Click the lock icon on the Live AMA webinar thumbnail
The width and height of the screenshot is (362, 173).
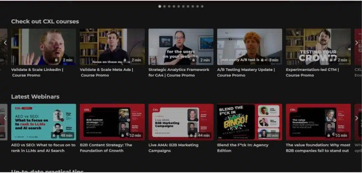click(191, 136)
